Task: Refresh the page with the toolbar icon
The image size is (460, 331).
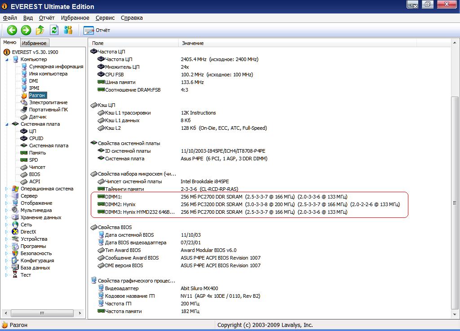Action: [x=54, y=30]
